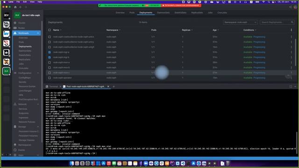Viewport: 299px width, 168px height.
Task: Open row menu for rook-ceph-mon-b
Action: [291, 68]
